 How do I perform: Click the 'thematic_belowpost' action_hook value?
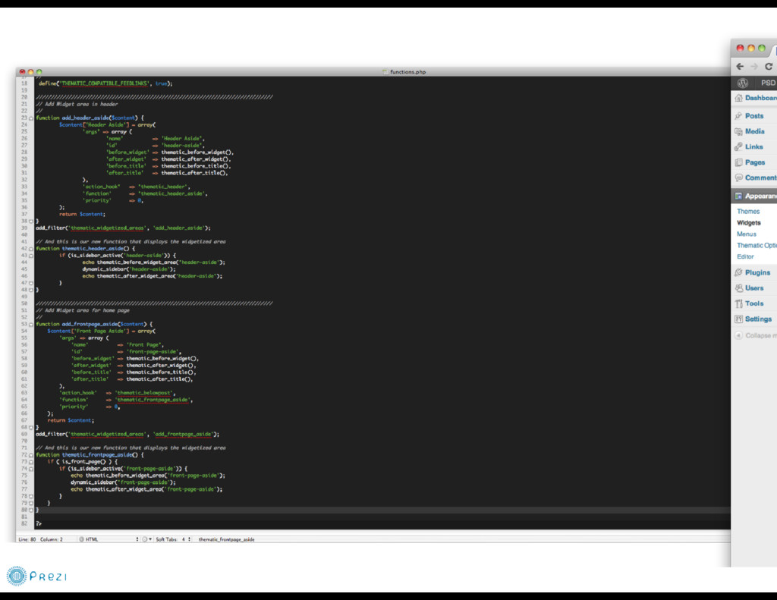coord(144,393)
